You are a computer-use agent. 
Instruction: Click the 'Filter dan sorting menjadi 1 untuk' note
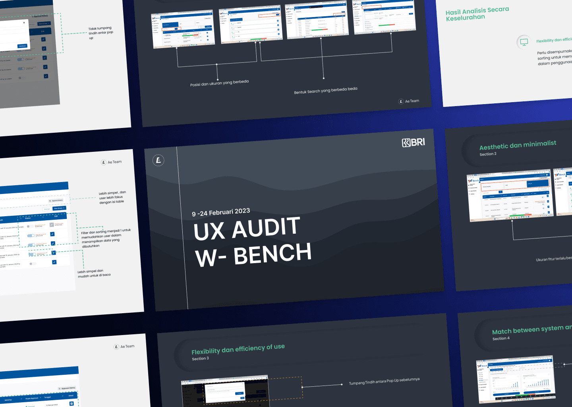click(106, 232)
